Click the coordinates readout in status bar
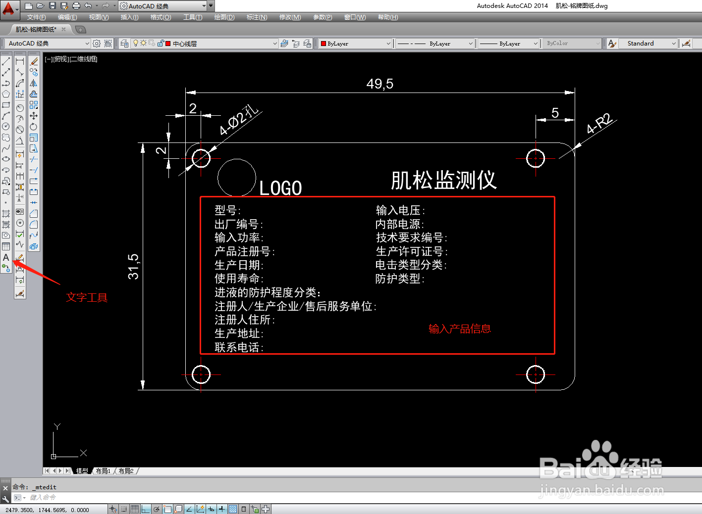Viewport: 702px width, 514px height. pos(47,510)
